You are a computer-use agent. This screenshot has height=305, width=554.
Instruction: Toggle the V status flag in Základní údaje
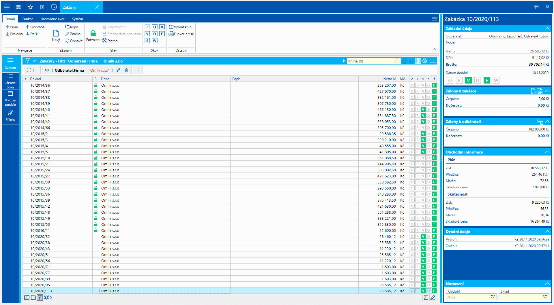[x=468, y=80]
